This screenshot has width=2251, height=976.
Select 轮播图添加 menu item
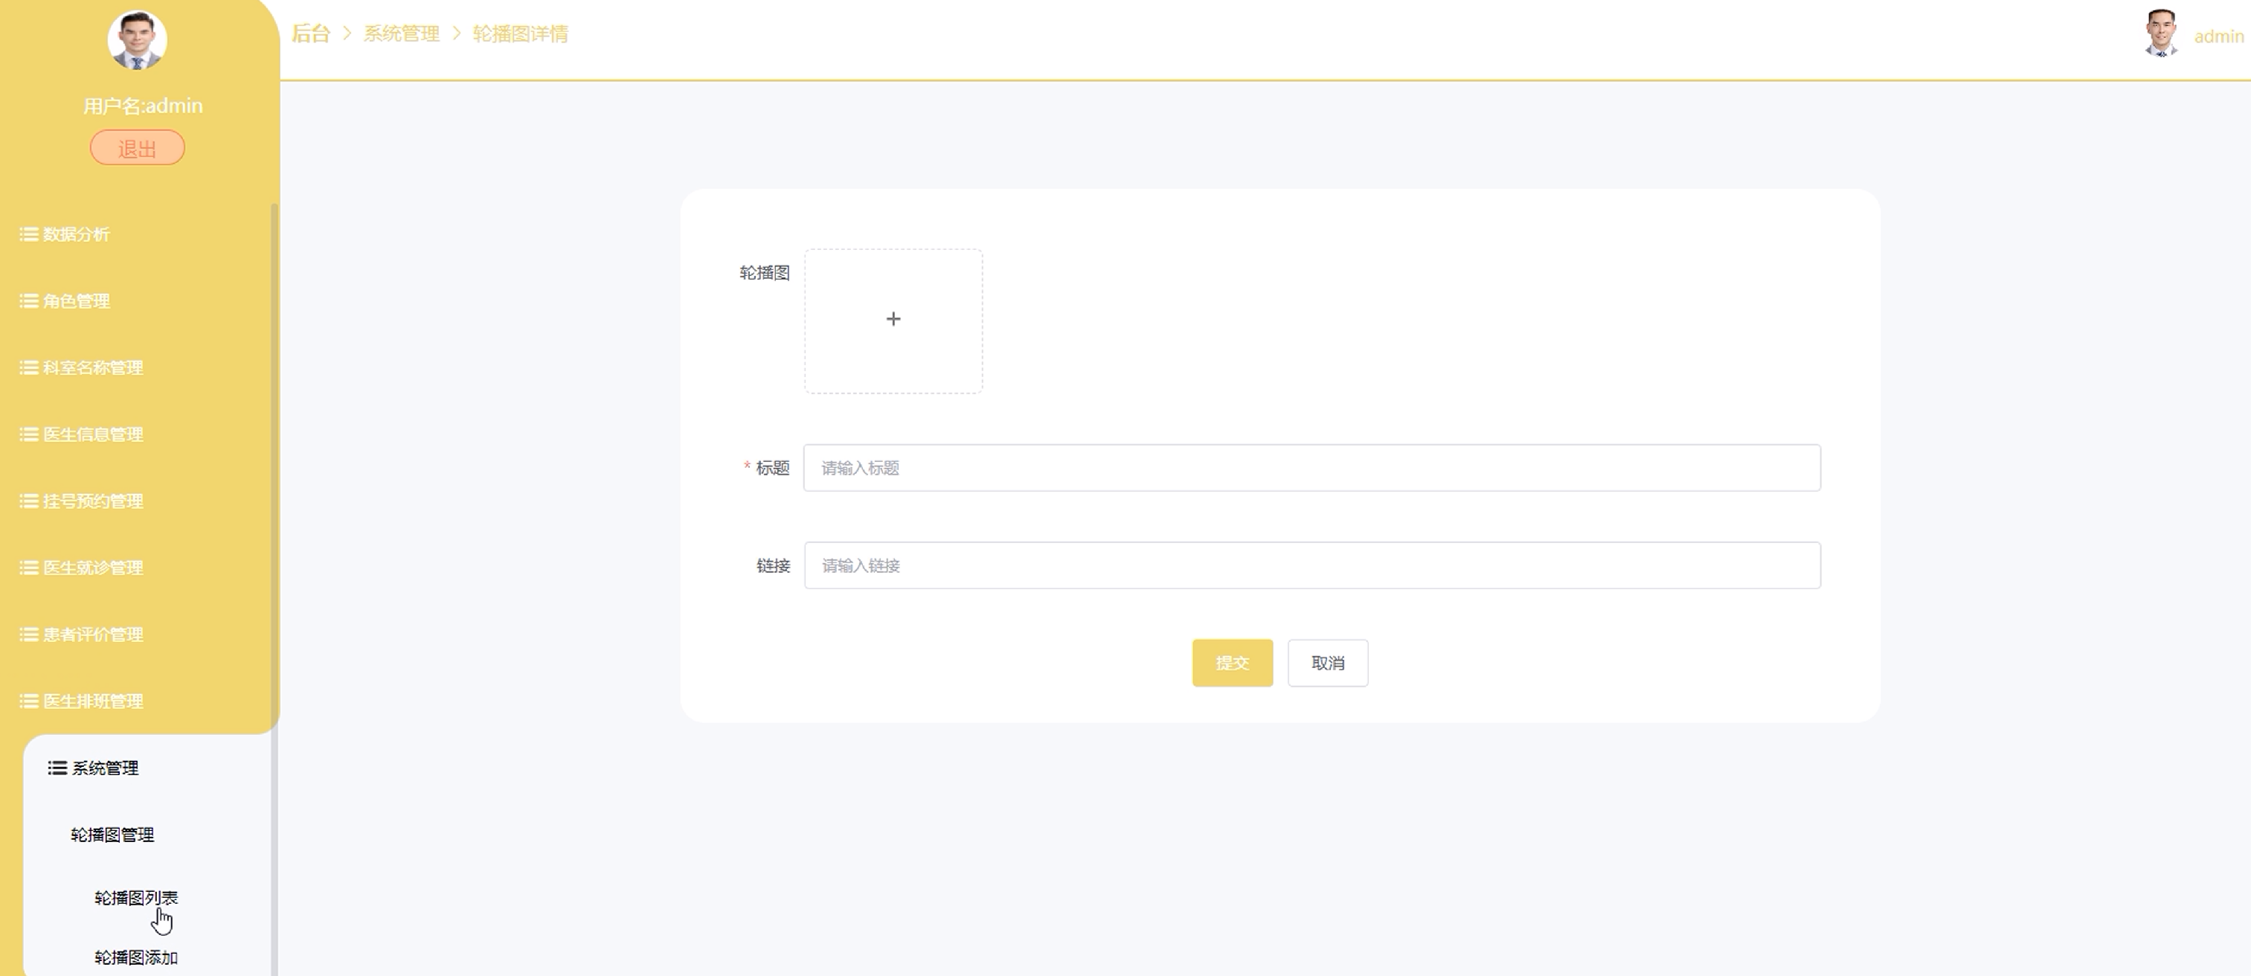coord(135,957)
